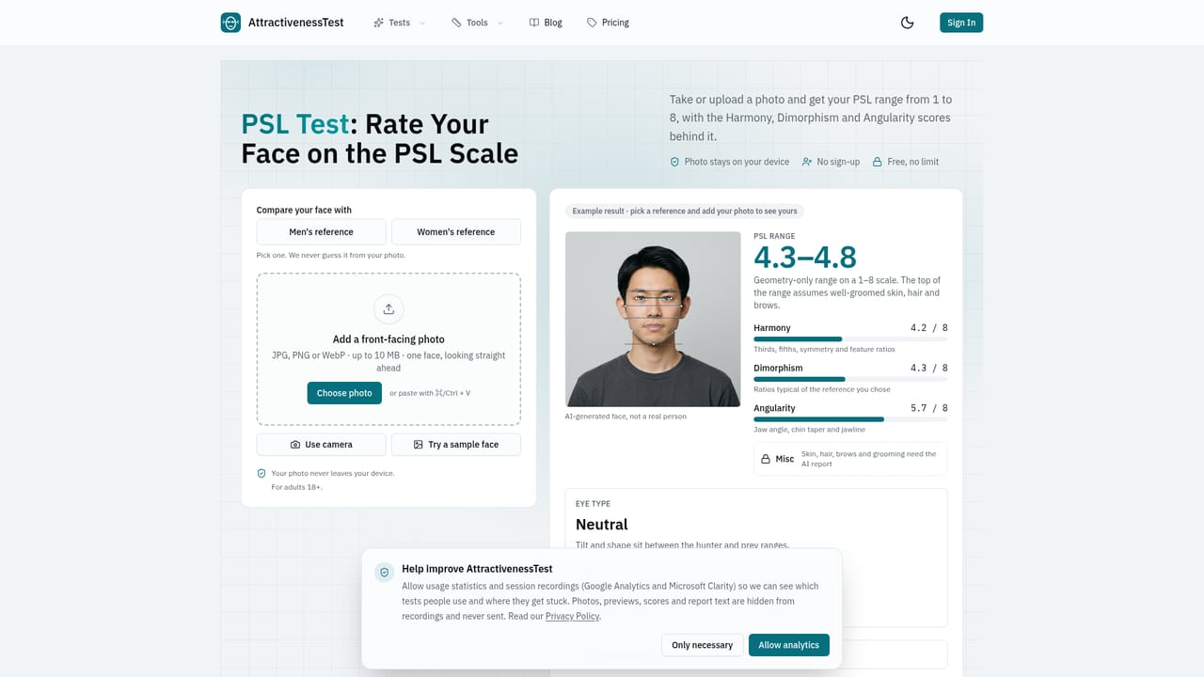Click the PSL RANGE label
This screenshot has width=1204, height=677.
pyautogui.click(x=774, y=236)
